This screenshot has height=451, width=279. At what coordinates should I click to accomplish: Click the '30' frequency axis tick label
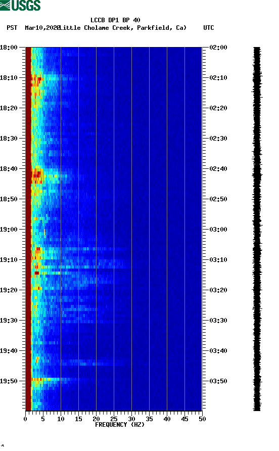[x=132, y=419]
